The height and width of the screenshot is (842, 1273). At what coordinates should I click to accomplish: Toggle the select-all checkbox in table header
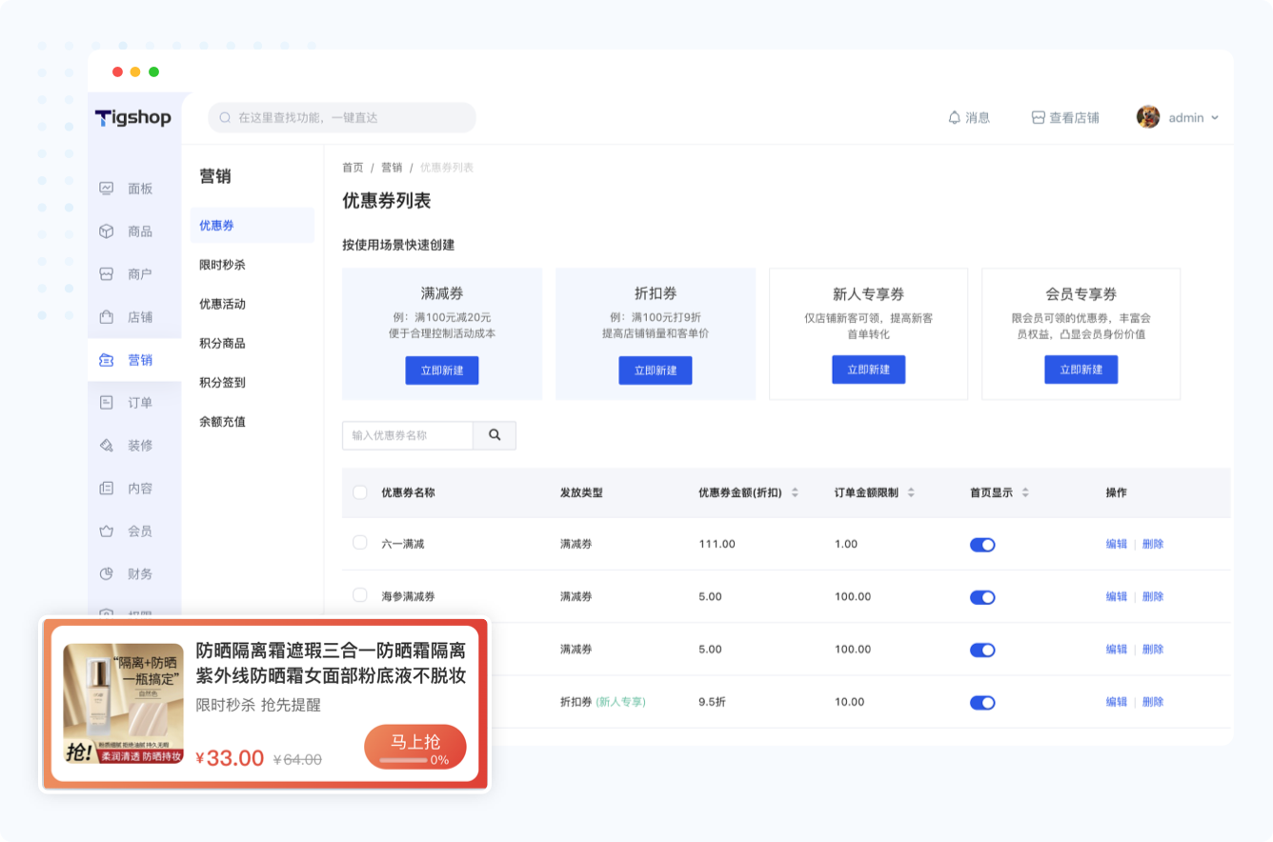pyautogui.click(x=360, y=492)
